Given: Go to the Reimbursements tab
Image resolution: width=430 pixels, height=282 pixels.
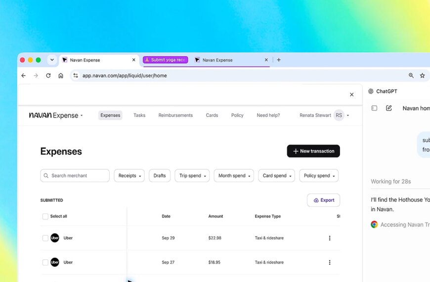Looking at the screenshot, I should (x=175, y=115).
